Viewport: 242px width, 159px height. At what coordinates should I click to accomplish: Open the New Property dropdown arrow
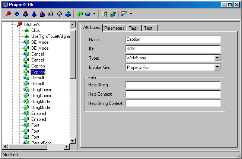coord(94,14)
